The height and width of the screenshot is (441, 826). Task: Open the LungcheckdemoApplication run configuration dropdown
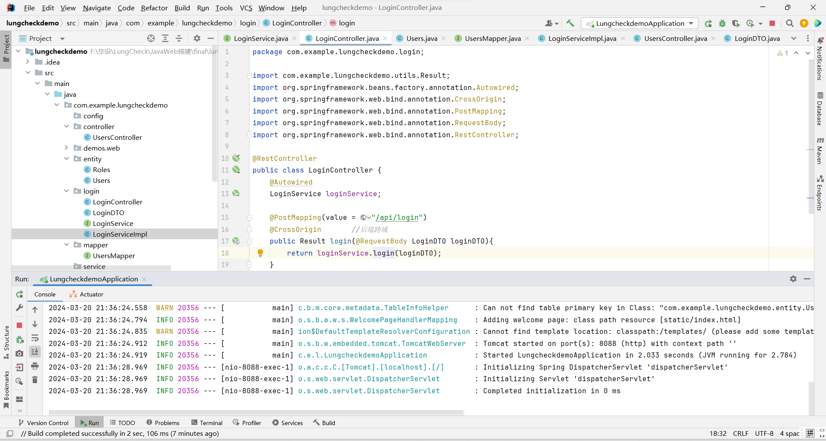[x=639, y=23]
